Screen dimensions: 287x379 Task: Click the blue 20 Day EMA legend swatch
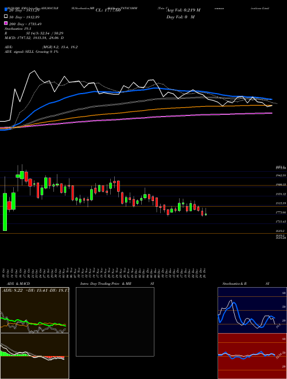coord(6,9)
